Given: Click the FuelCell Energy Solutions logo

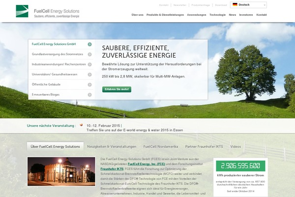Looking at the screenshot, I should pos(48,11).
